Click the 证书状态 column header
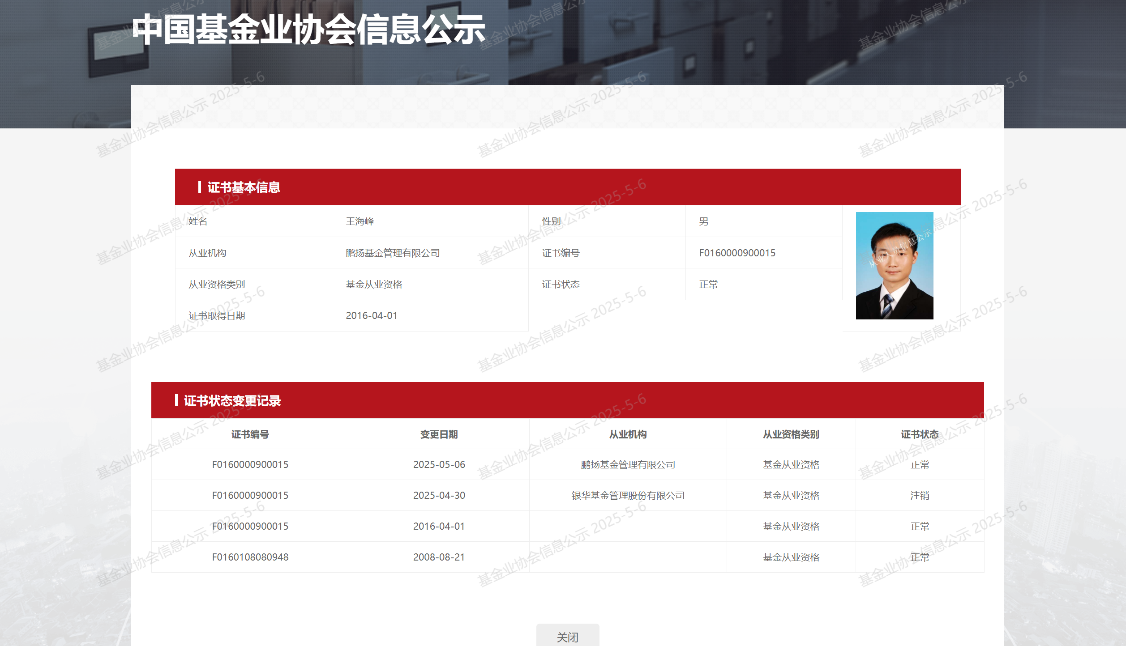 (x=919, y=434)
